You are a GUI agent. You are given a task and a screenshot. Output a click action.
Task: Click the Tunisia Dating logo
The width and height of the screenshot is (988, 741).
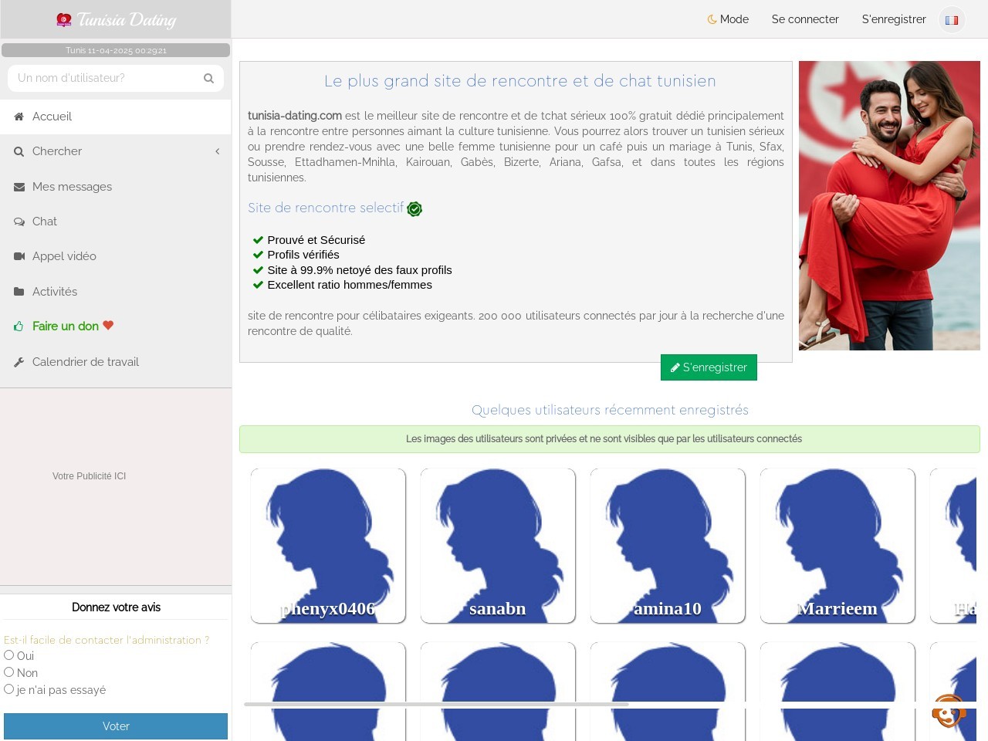coord(116,19)
